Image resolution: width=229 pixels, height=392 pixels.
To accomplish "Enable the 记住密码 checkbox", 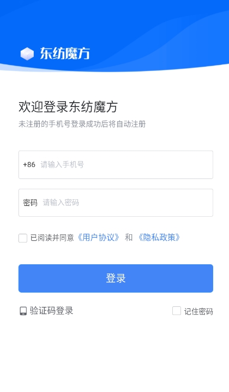I will click(177, 311).
